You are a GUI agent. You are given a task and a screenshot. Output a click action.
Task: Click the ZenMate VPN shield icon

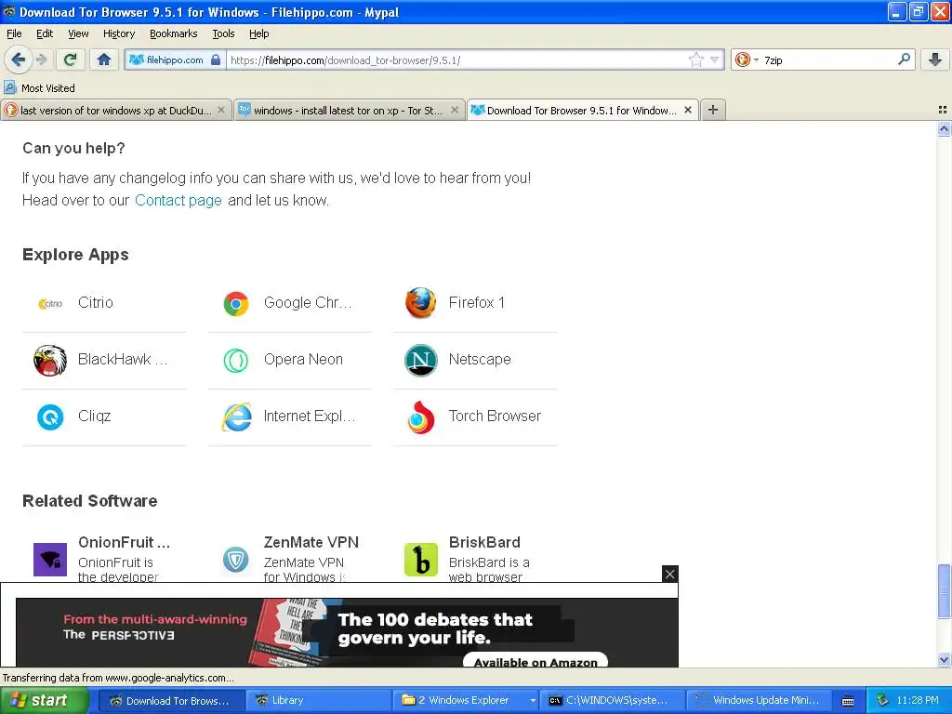pos(235,559)
